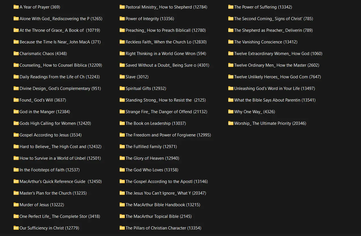Select the folder icon for The Vanishing Conscience
Image resolution: width=361 pixels, height=236 pixels.
point(231,42)
